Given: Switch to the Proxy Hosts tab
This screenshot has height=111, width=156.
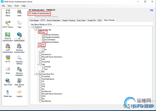Looking at the screenshot, I should tap(81, 20).
